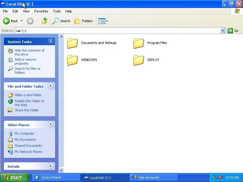This screenshot has height=182, width=243.
Task: Open the Back history dropdown arrow
Action: tap(22, 21)
